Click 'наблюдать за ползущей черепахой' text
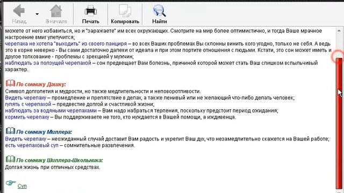The height and width of the screenshot is (193, 344). tap(48, 63)
